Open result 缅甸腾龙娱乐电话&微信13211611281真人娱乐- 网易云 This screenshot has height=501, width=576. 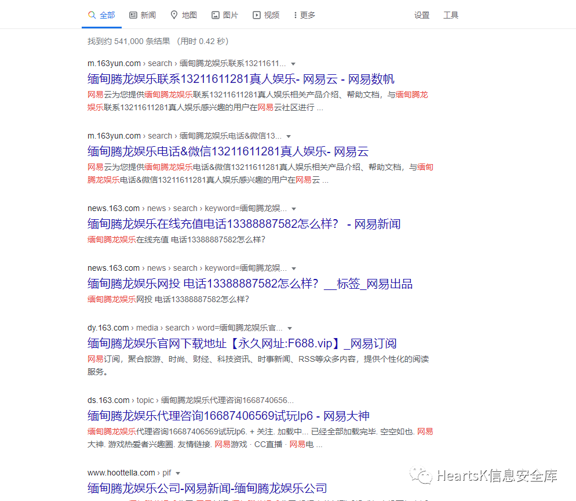[228, 151]
